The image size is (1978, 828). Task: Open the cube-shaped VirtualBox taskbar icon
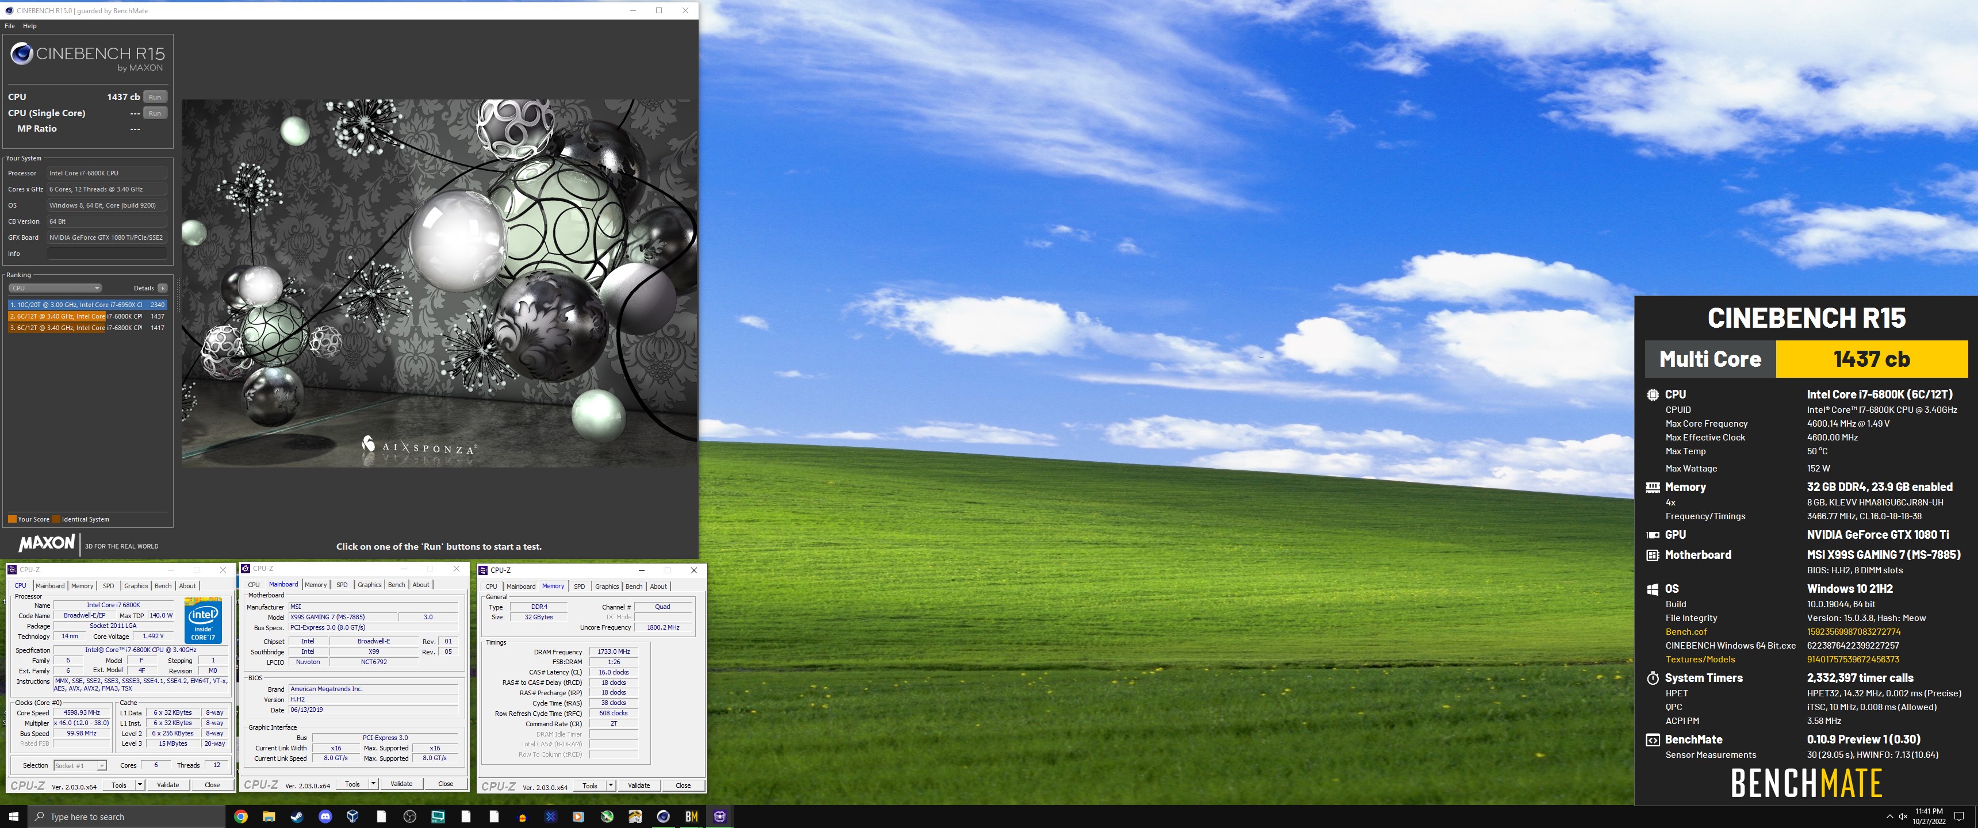353,816
